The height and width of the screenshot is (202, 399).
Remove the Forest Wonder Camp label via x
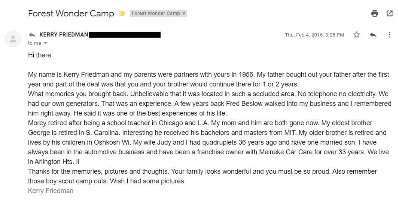click(x=184, y=13)
